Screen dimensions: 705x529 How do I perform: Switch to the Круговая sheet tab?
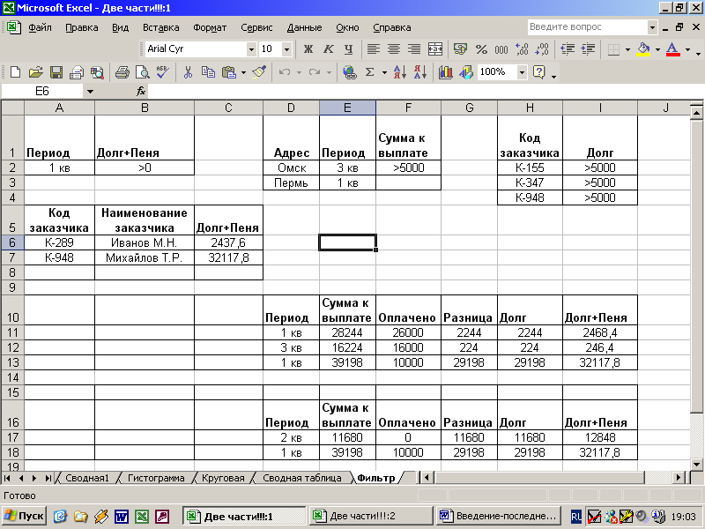tap(223, 478)
